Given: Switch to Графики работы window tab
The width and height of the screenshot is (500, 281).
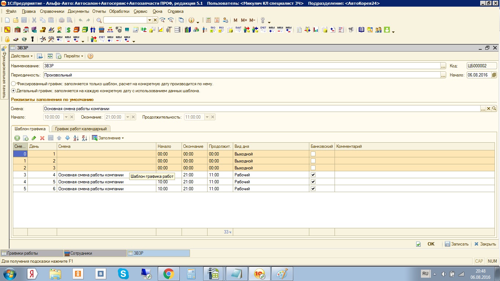Looking at the screenshot, I should (x=32, y=253).
